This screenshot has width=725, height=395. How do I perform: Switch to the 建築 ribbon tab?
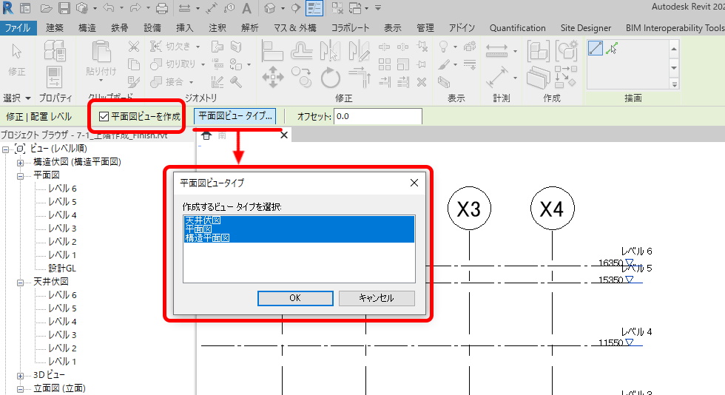point(55,28)
